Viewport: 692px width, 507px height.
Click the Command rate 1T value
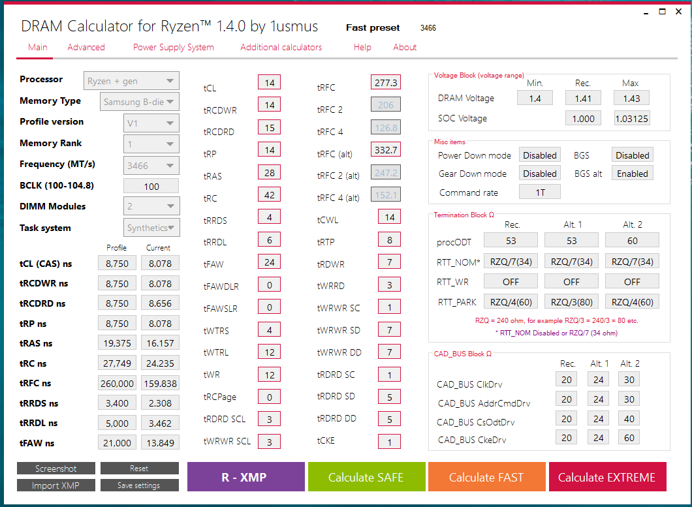click(540, 192)
